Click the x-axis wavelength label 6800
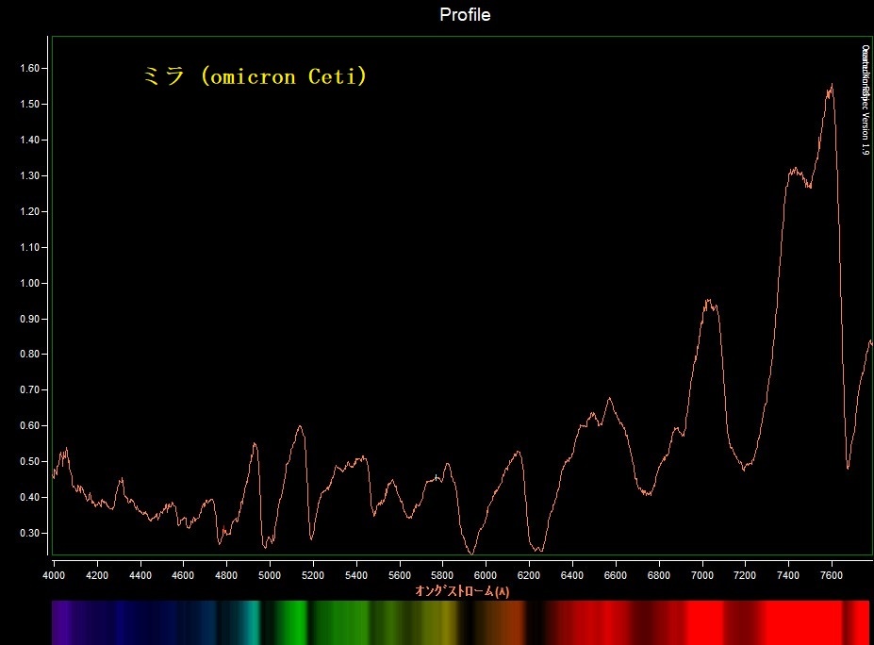Viewport: 874px width, 645px height. coord(658,575)
